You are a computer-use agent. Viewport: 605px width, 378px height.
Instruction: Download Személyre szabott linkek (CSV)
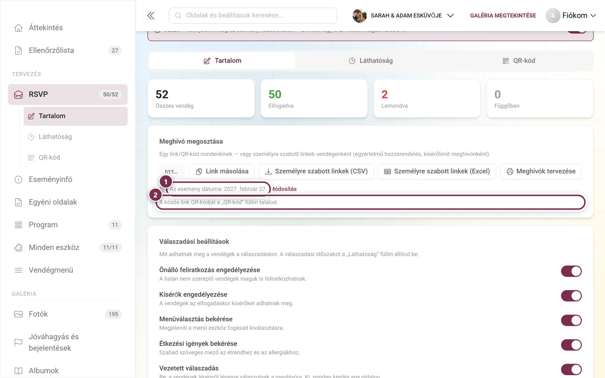pyautogui.click(x=316, y=171)
